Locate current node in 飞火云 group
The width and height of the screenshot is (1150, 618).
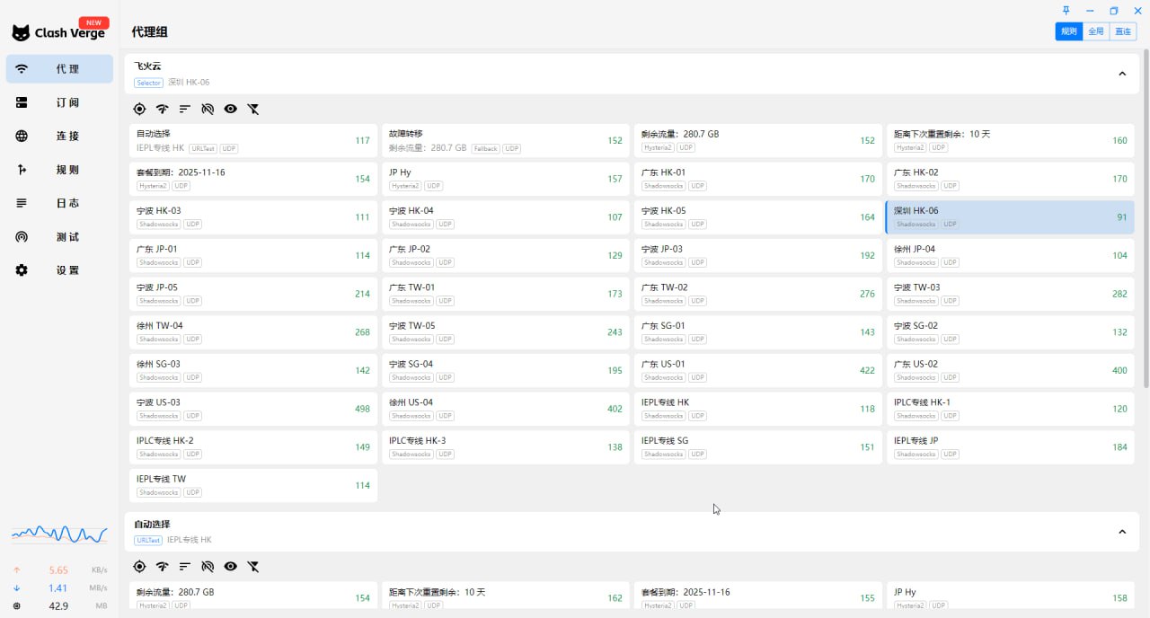[139, 109]
